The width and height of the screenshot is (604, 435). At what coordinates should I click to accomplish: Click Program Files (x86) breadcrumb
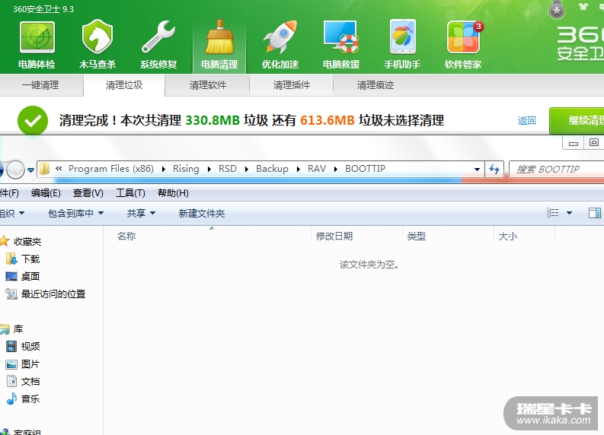111,169
